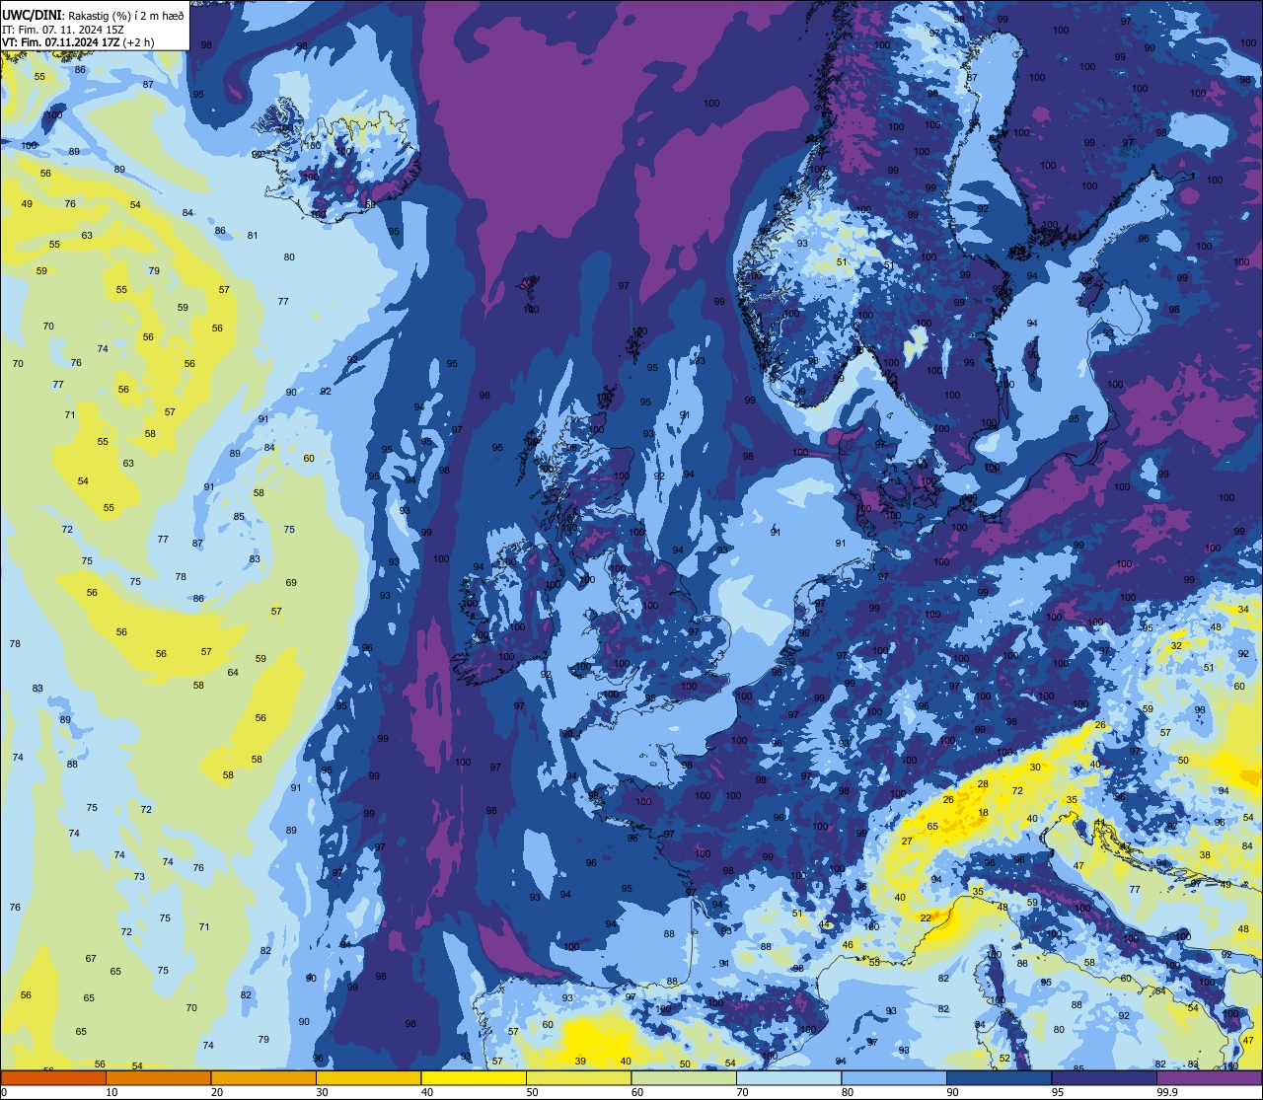Click the legend tick label '70' on colour bar
Image resolution: width=1263 pixels, height=1100 pixels.
(x=742, y=1092)
